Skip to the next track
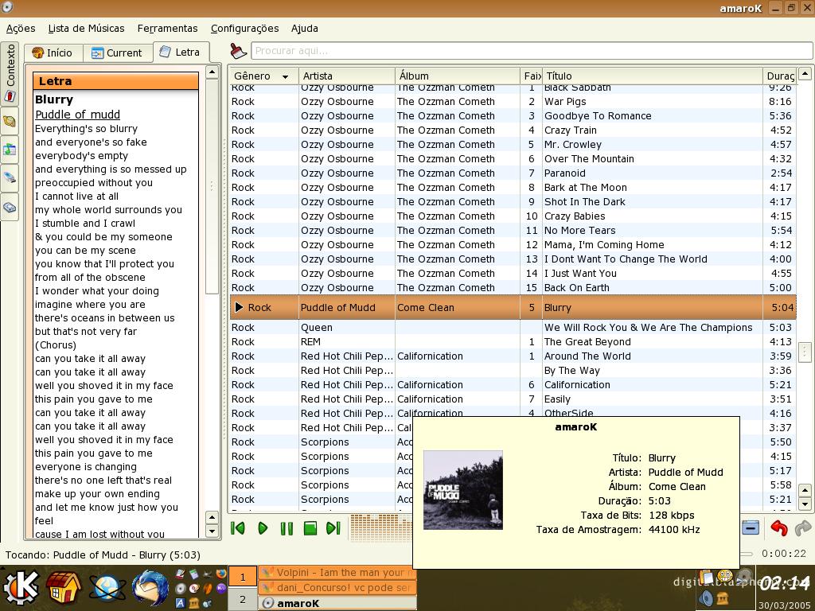The image size is (815, 611). (333, 528)
